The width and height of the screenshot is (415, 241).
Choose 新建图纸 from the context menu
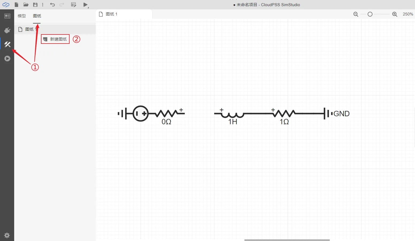tap(55, 39)
